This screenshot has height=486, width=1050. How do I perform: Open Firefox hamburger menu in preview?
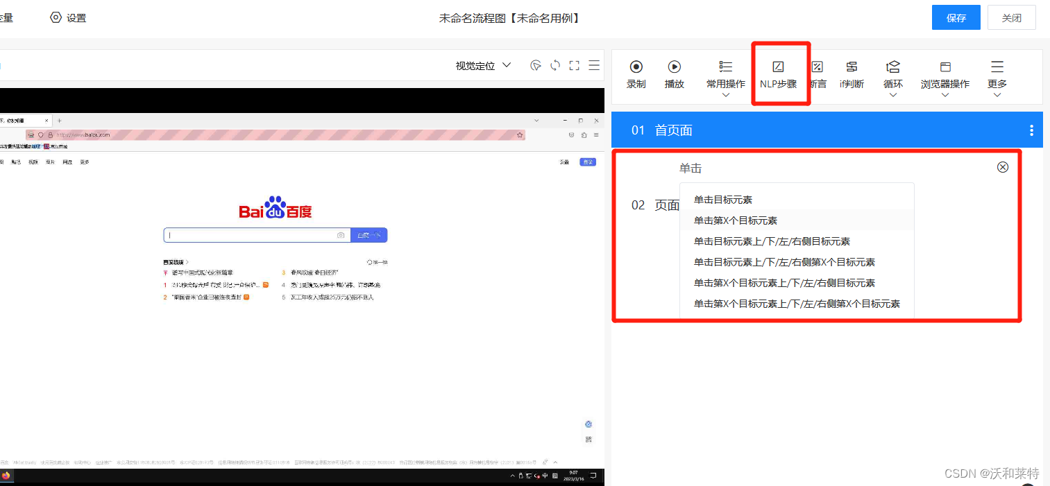[597, 134]
